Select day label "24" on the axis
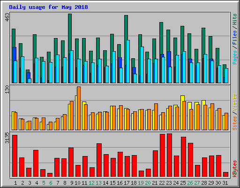Image resolution: width=240 pixels, height=188 pixels. pyautogui.click(x=176, y=183)
